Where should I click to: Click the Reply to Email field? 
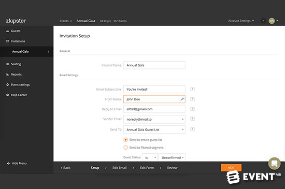154,109
